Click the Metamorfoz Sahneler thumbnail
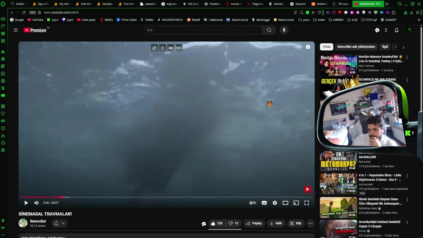 click(338, 161)
